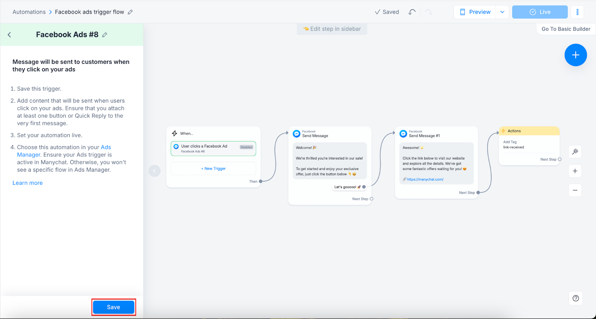
Task: Zoom out of the flow canvas
Action: coord(575,190)
